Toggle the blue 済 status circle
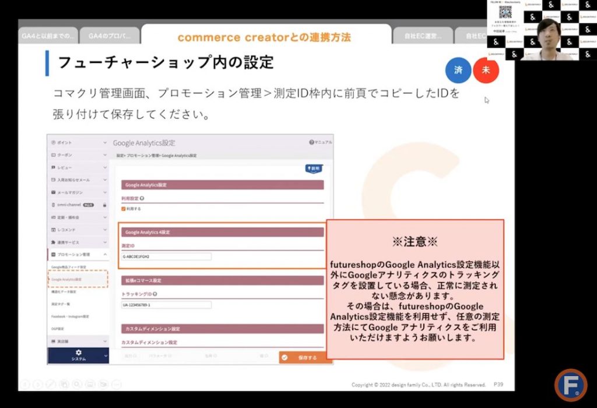The width and height of the screenshot is (597, 408). click(458, 69)
